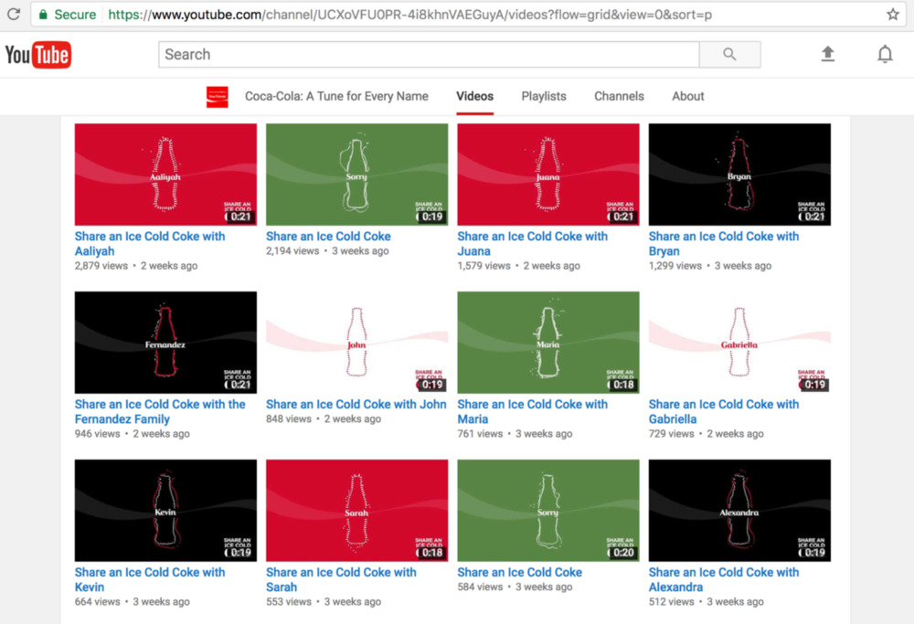The height and width of the screenshot is (624, 914).
Task: Click title Share an Ice Cold Coke with John
Action: click(356, 405)
